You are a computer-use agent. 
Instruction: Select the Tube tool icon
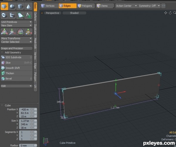click(x=12, y=15)
